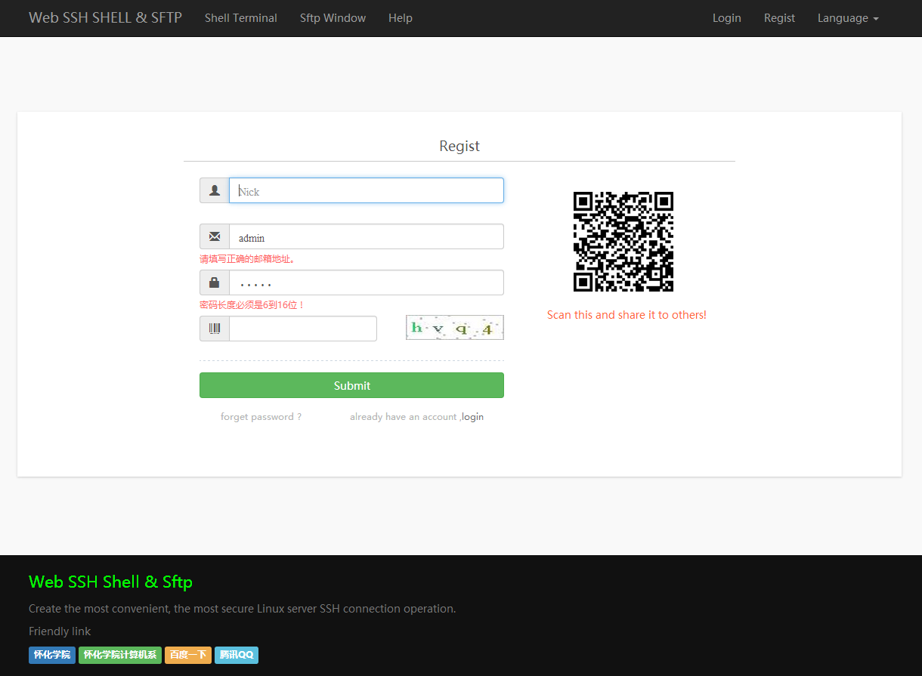
Task: Click the barcode icon beside captcha field
Action: [215, 329]
